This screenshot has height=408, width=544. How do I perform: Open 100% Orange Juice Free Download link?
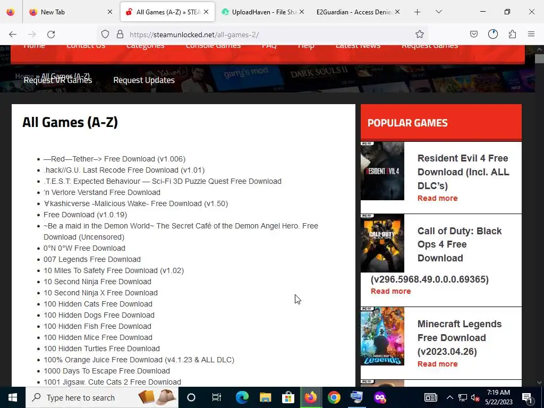[139, 360]
